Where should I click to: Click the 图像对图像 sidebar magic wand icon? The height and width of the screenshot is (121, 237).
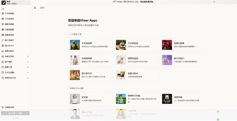pyautogui.click(x=3, y=24)
